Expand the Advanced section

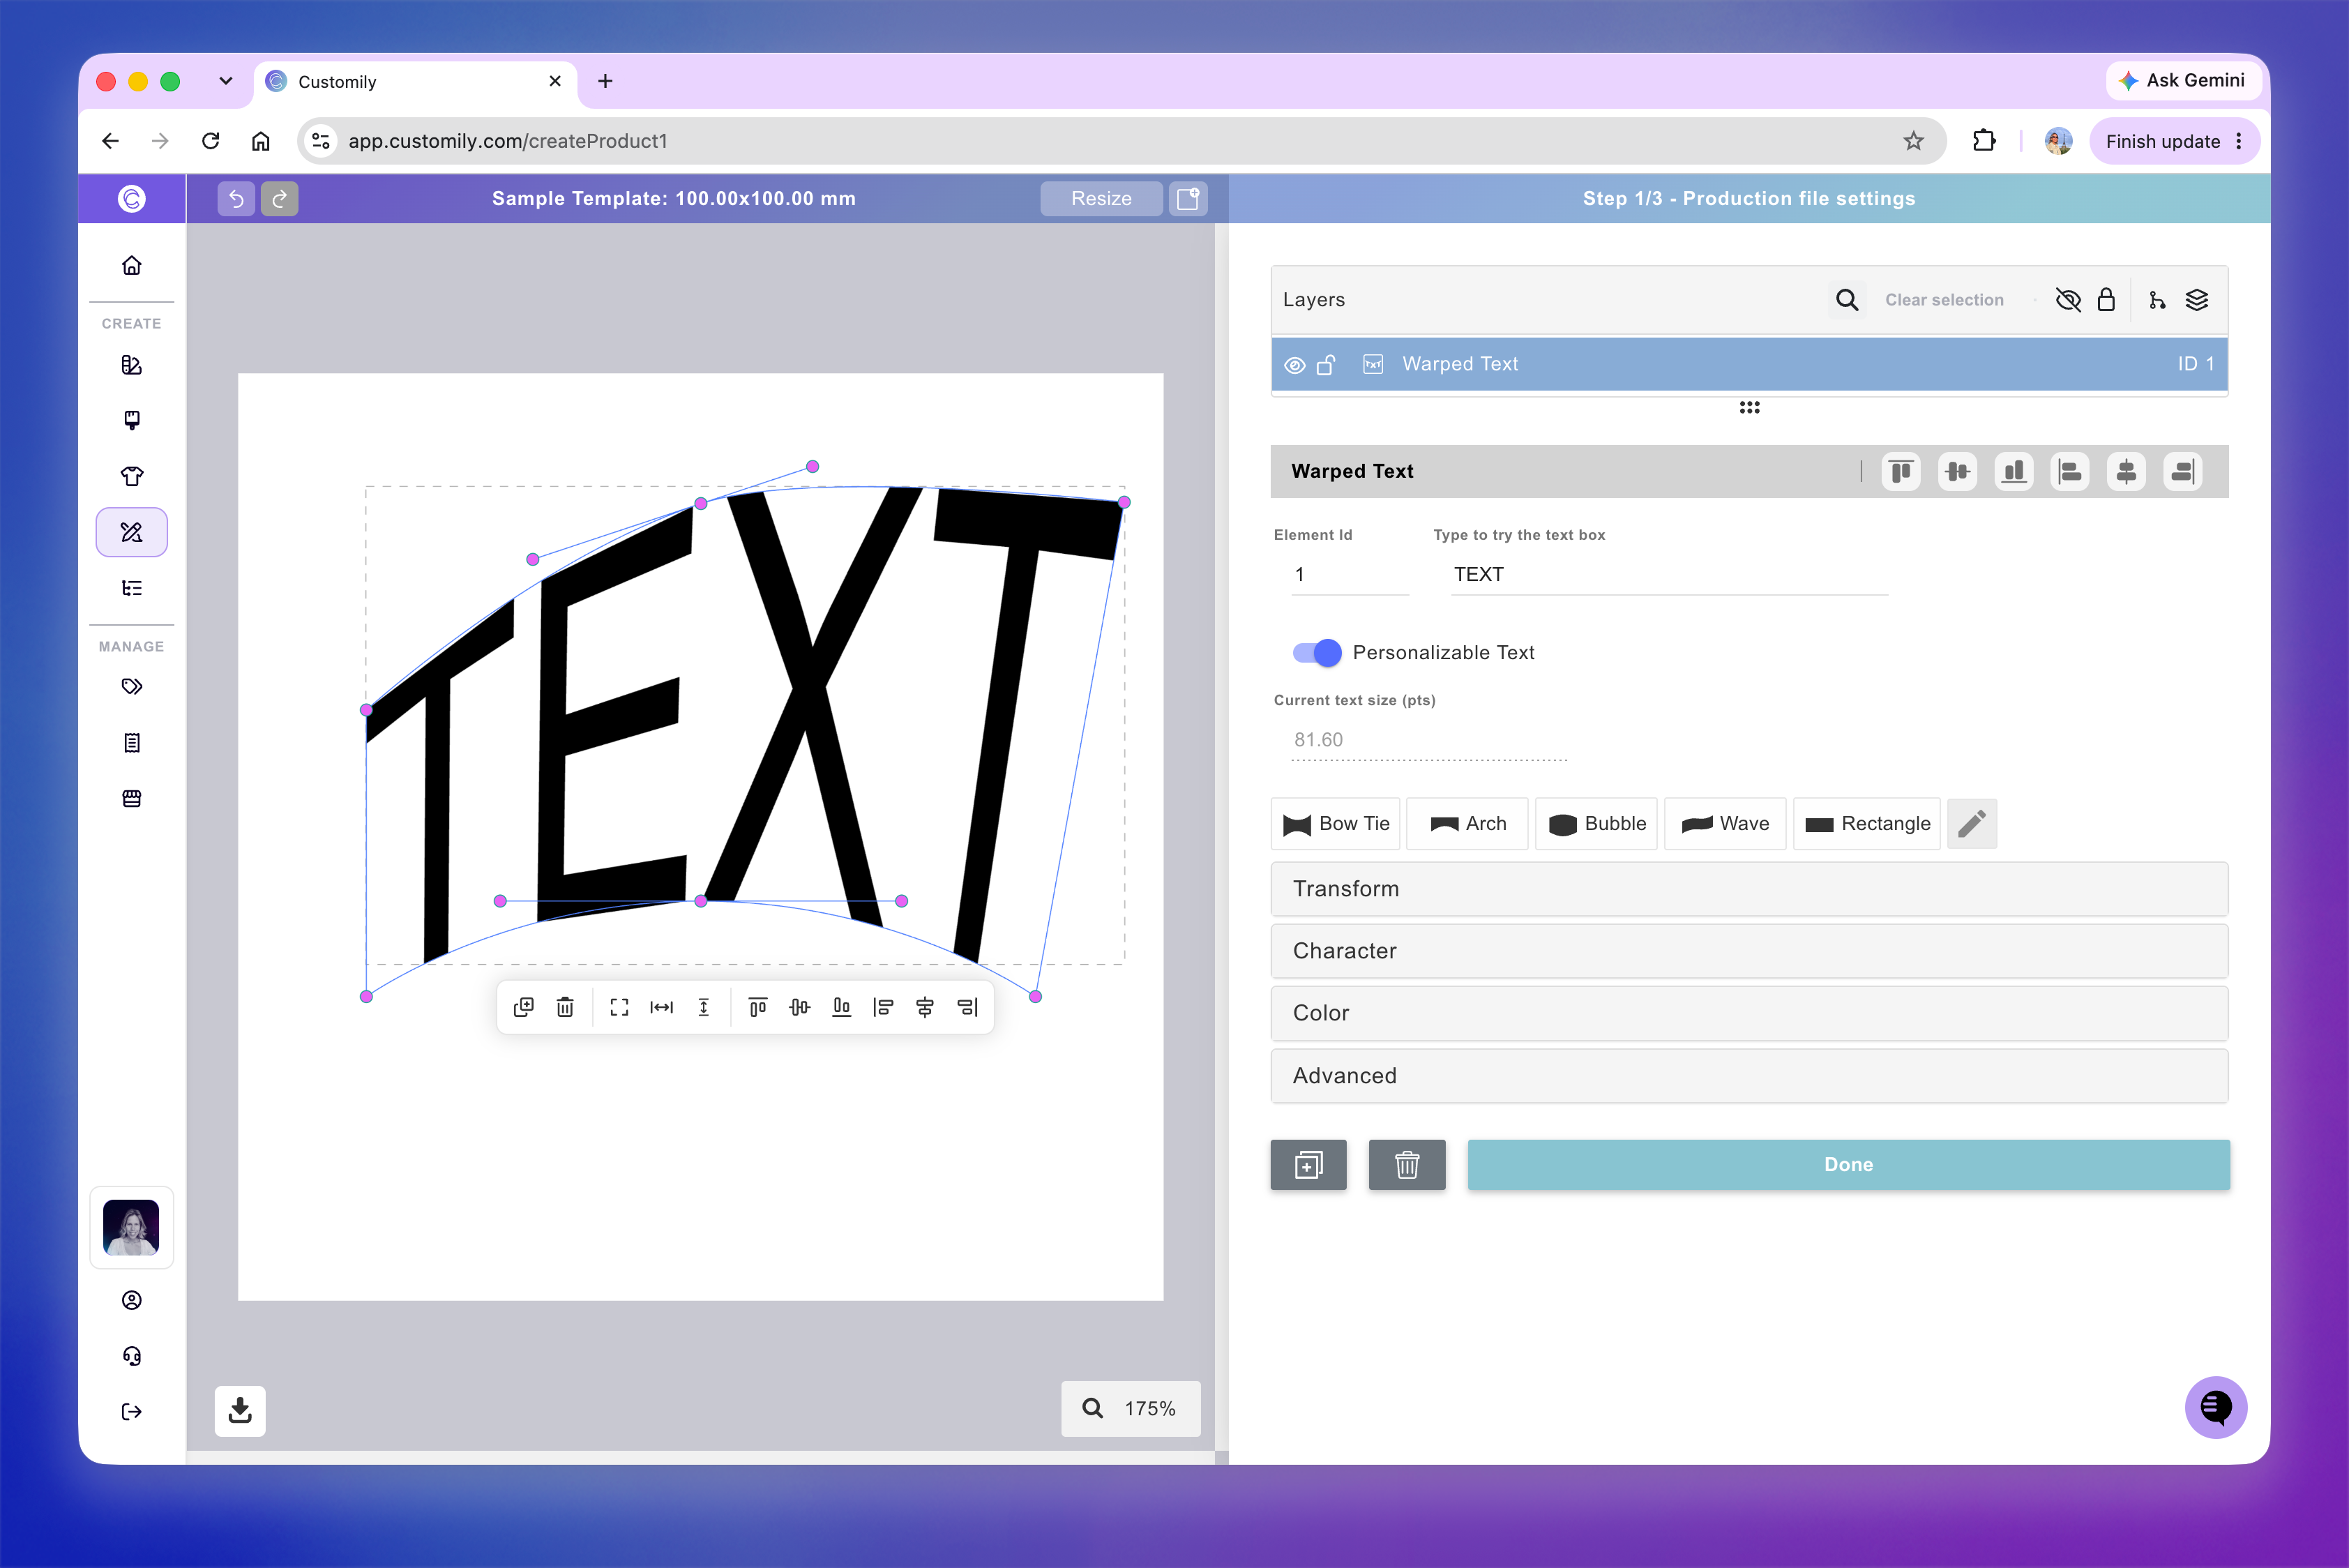[1749, 1076]
